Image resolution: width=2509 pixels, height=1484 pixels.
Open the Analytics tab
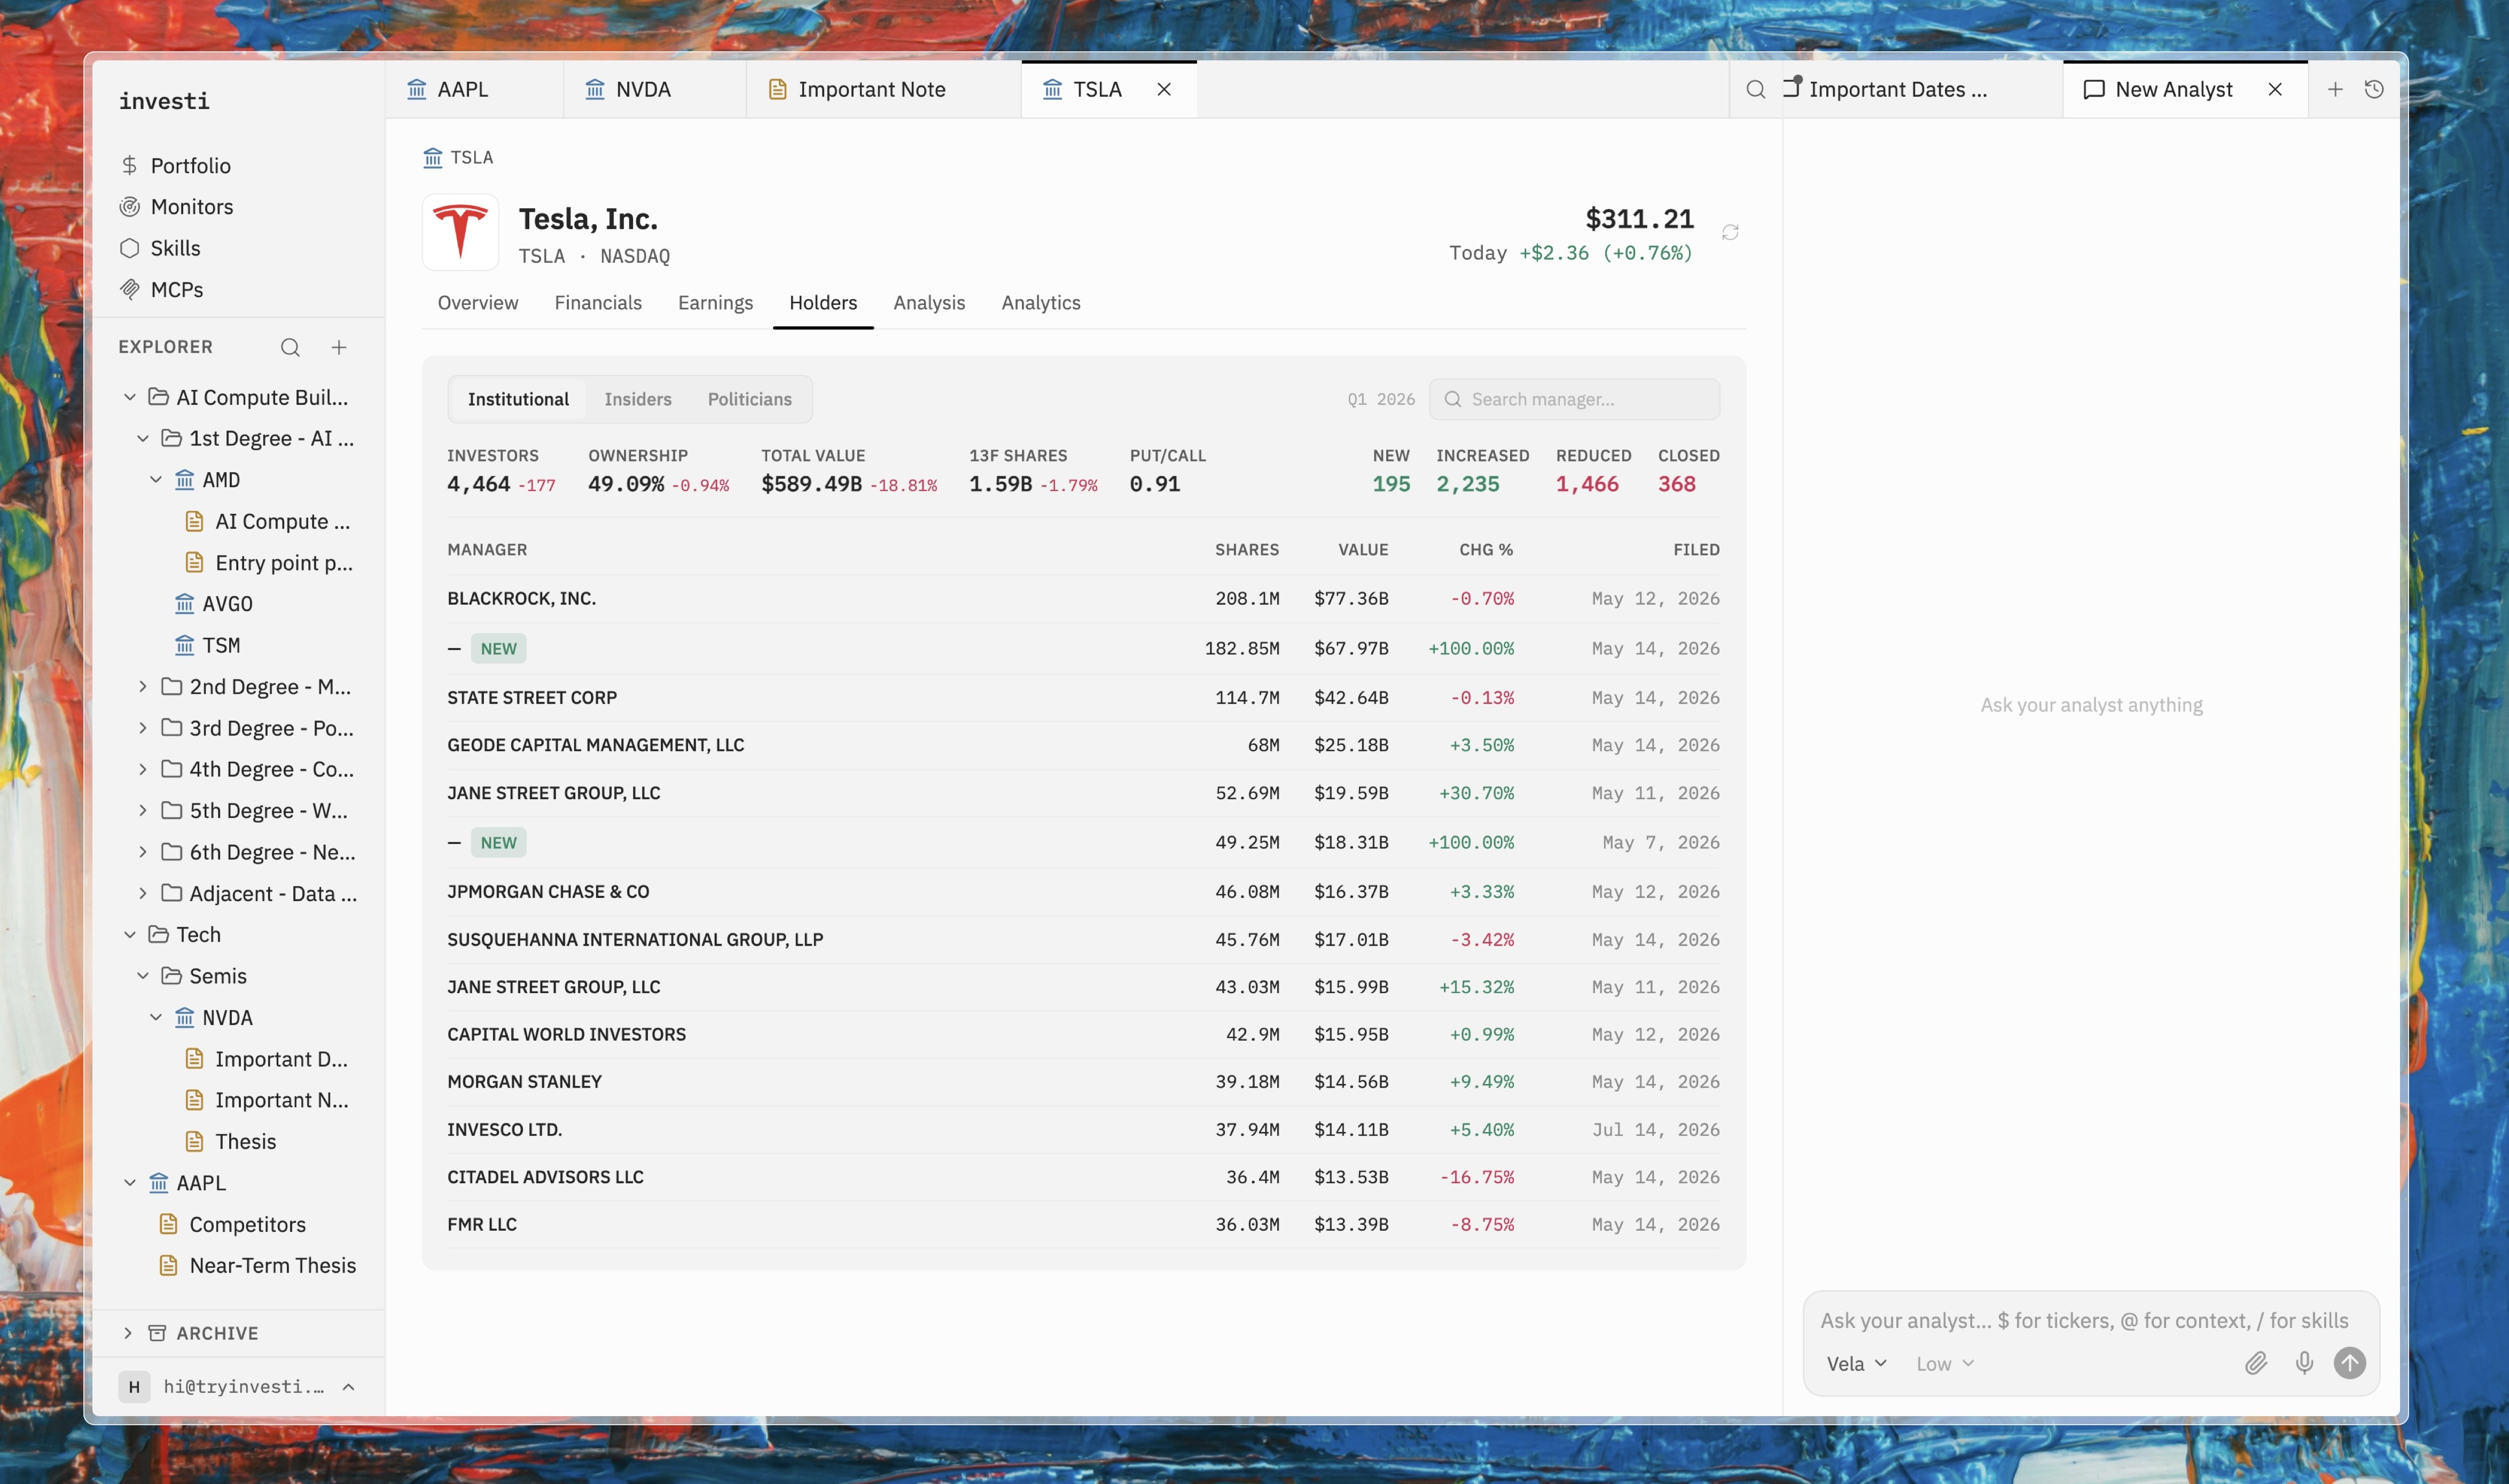tap(1041, 302)
